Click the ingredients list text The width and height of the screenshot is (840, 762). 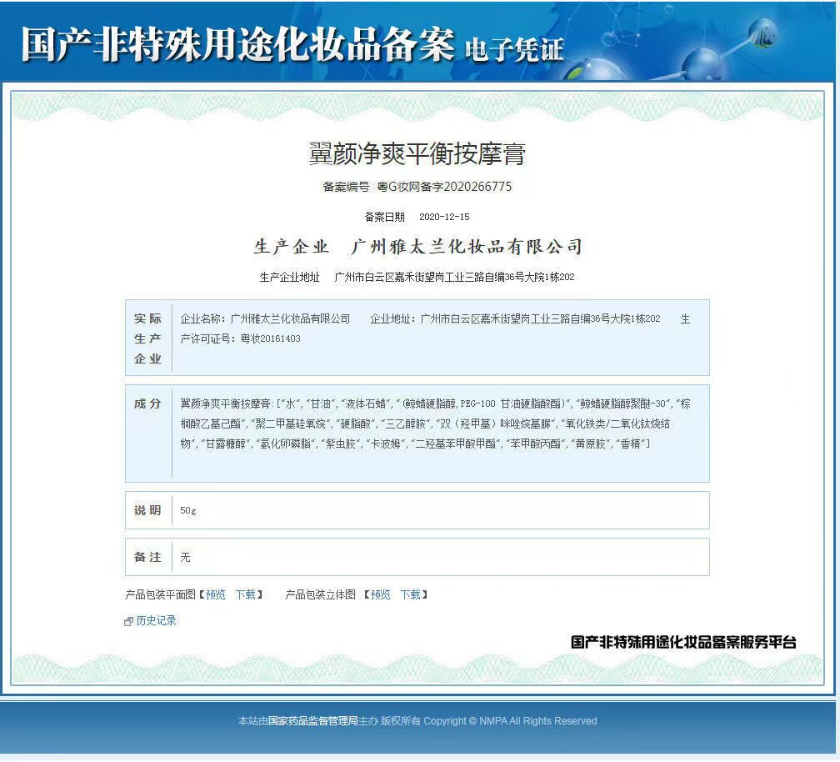[435, 424]
